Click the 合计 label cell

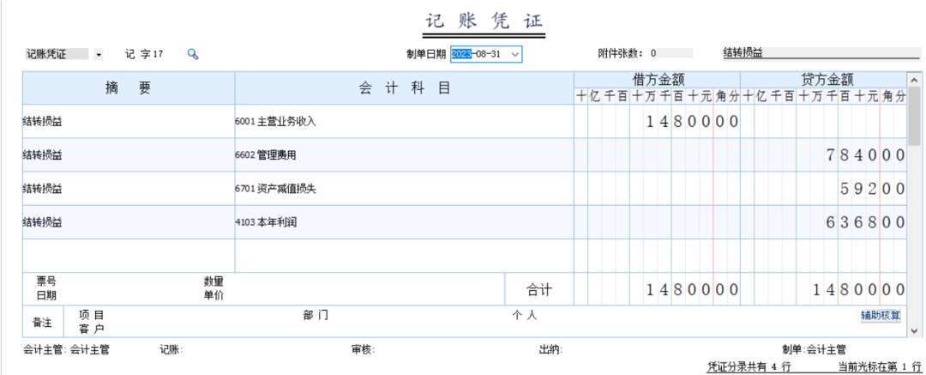coord(539,289)
